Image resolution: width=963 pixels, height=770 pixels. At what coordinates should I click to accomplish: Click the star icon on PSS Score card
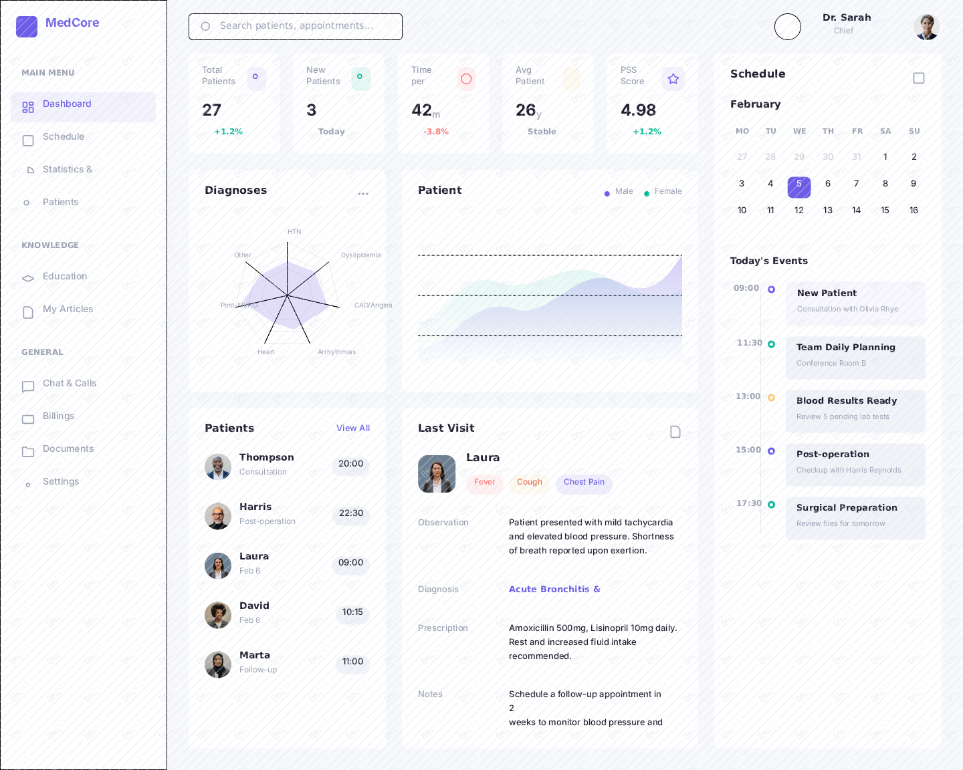(x=673, y=79)
